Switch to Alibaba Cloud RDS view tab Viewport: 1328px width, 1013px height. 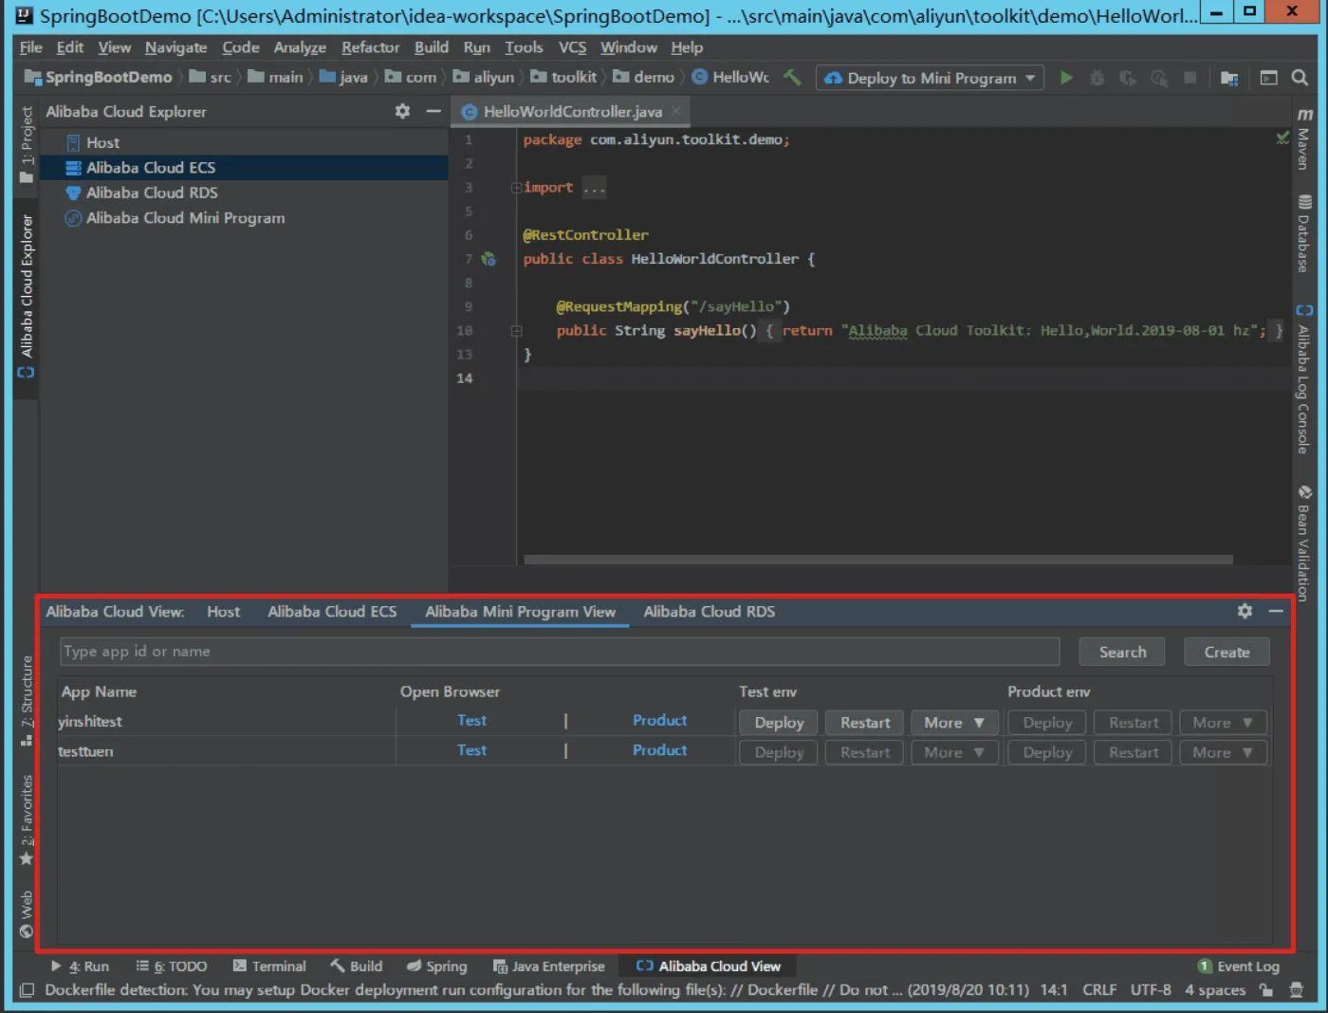click(x=709, y=612)
